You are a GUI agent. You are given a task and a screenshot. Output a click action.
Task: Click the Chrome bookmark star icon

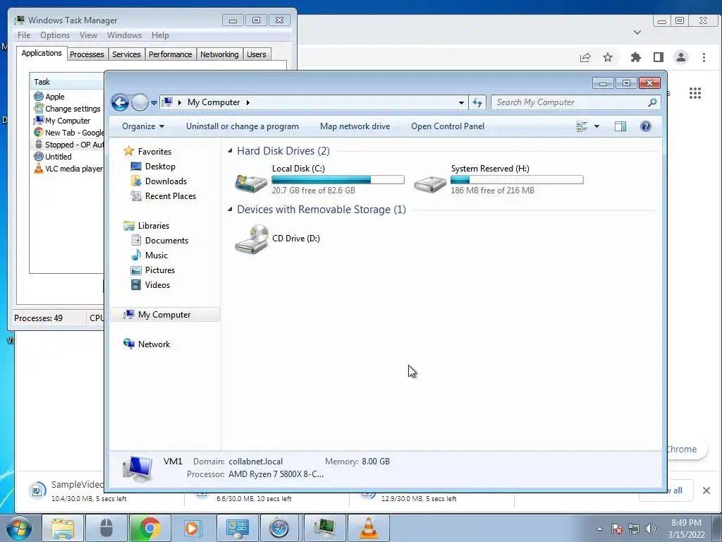coord(608,57)
